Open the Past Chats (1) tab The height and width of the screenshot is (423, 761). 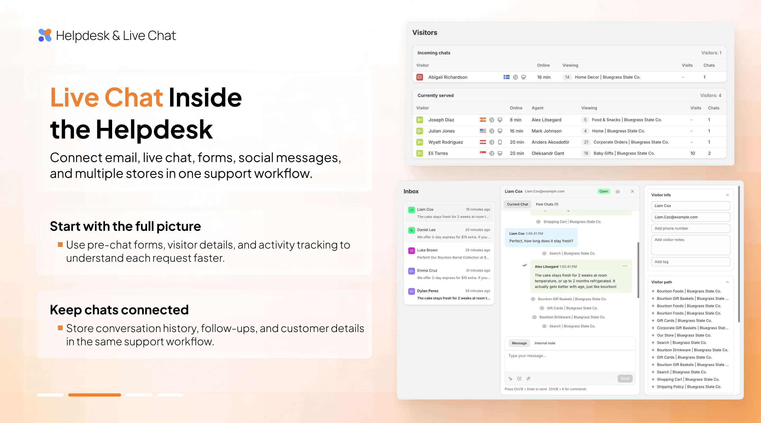click(547, 204)
